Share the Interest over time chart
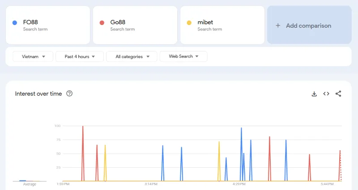This screenshot has height=190, width=358. click(x=338, y=94)
